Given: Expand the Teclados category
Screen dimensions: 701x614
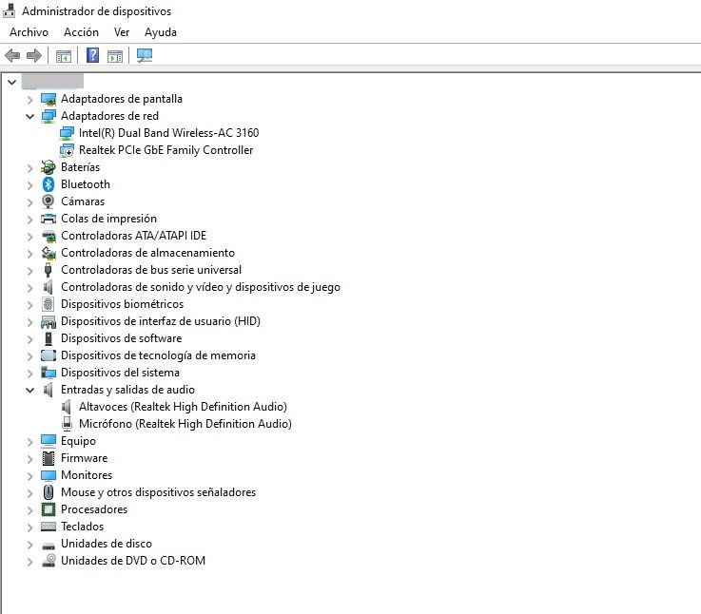Looking at the screenshot, I should pos(29,527).
